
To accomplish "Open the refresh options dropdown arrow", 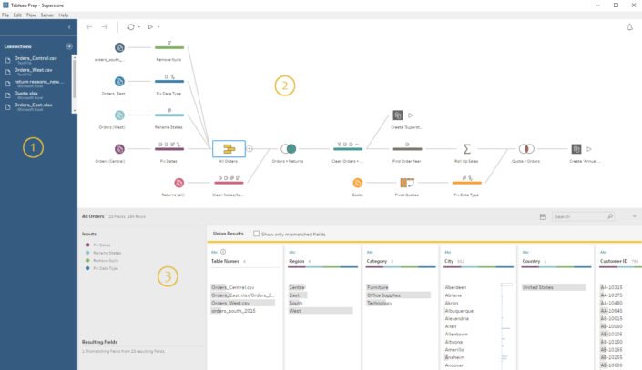I will (139, 27).
